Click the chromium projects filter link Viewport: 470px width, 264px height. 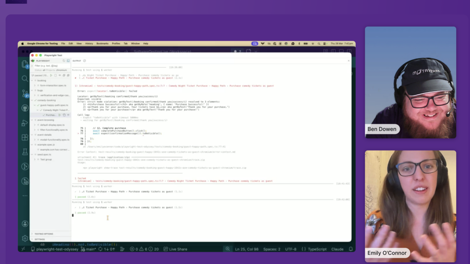click(61, 70)
